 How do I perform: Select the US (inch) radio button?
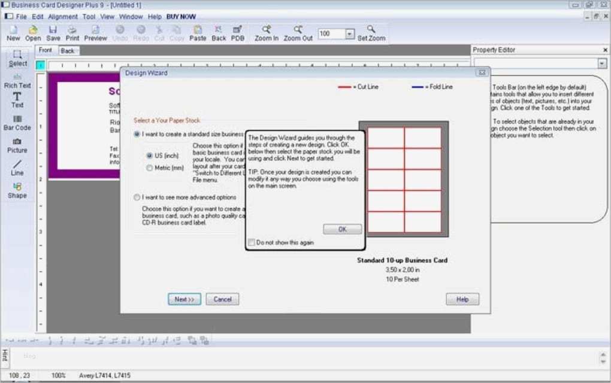149,156
